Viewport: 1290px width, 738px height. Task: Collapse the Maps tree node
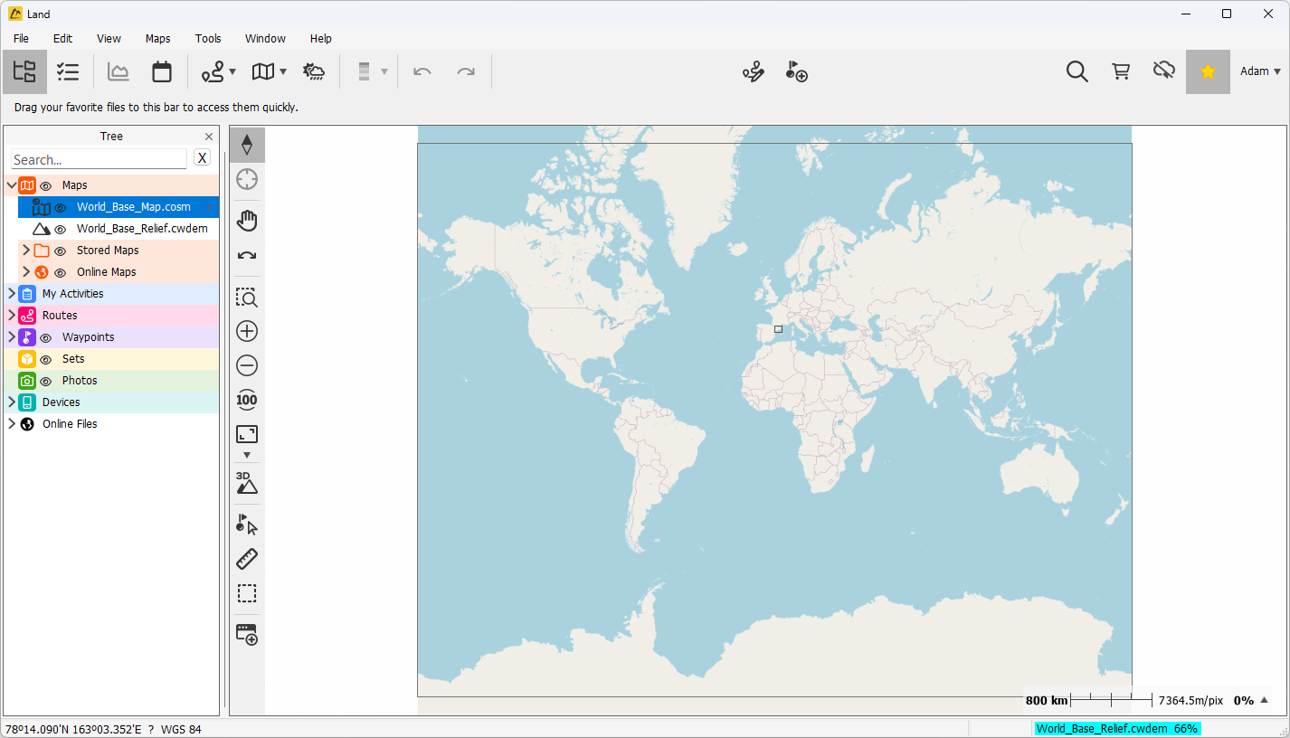pyautogui.click(x=11, y=184)
